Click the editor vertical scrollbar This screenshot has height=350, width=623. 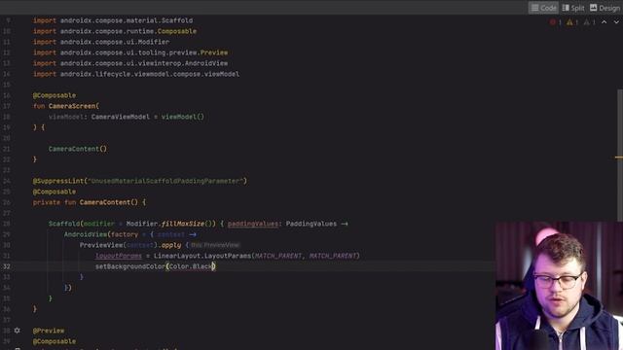(620, 155)
